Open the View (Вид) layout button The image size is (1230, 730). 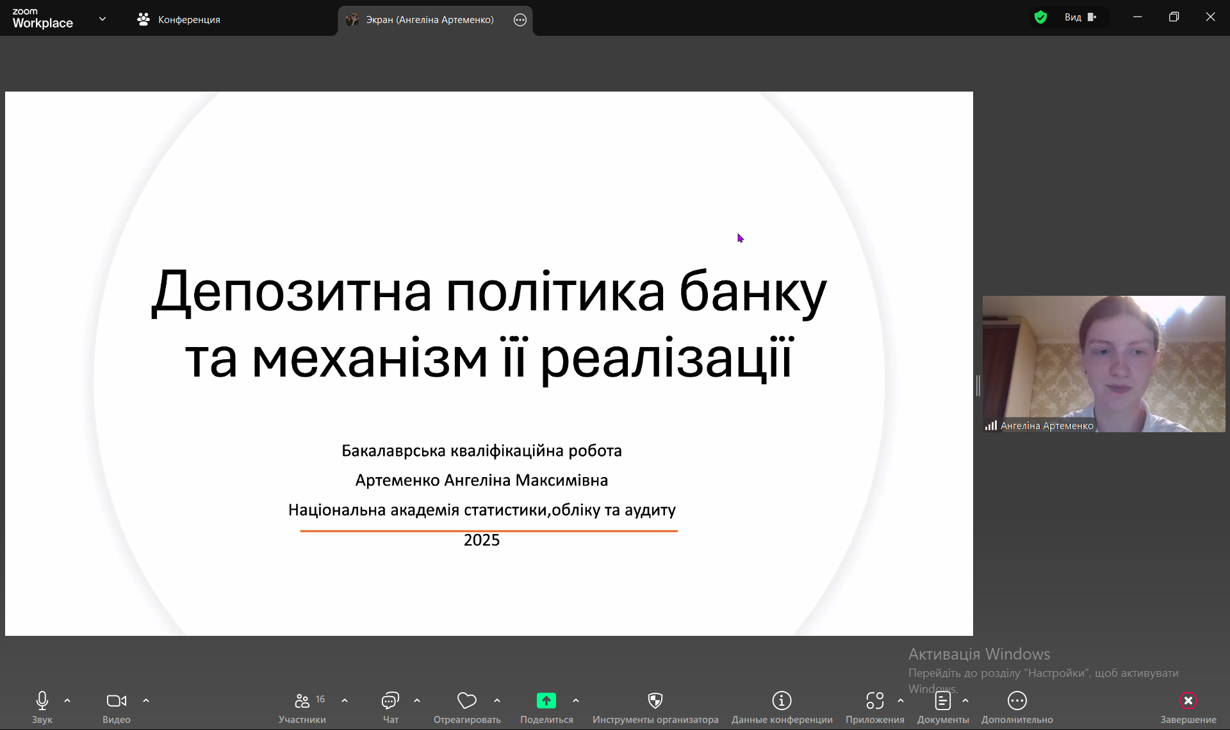coord(1080,17)
